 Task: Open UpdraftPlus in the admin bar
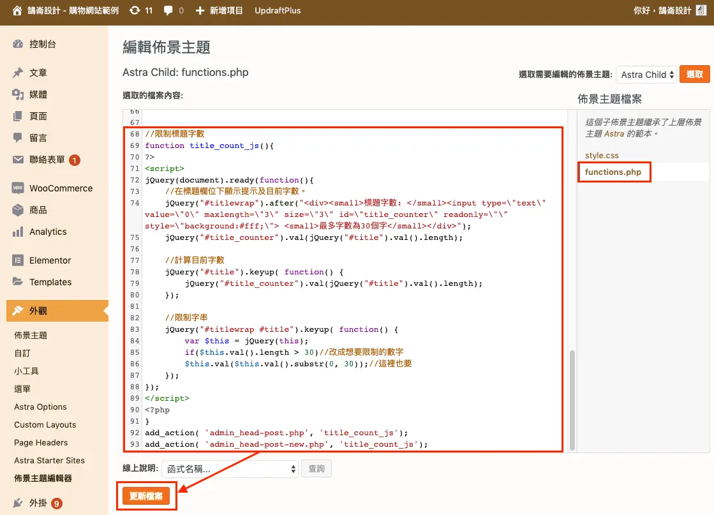(278, 10)
